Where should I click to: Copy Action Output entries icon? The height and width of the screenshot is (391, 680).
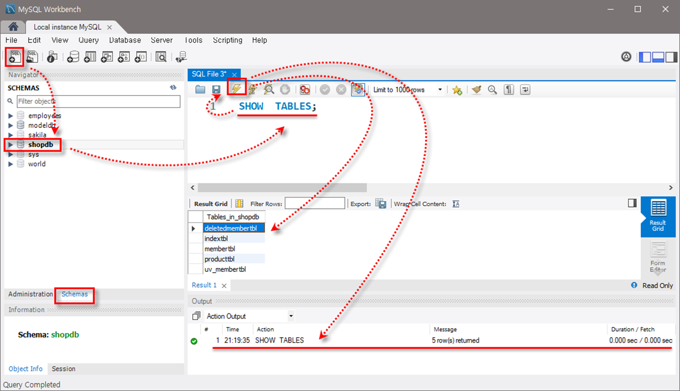point(196,316)
